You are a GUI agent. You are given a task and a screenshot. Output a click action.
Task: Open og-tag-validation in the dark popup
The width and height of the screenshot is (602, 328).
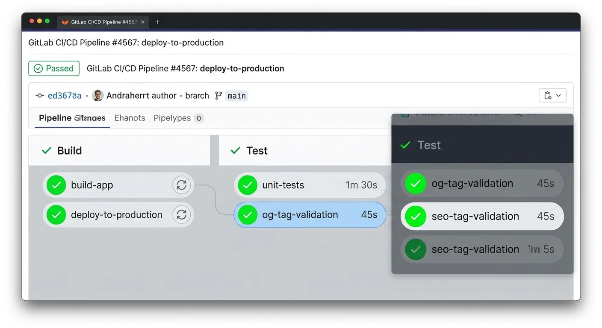tap(482, 184)
